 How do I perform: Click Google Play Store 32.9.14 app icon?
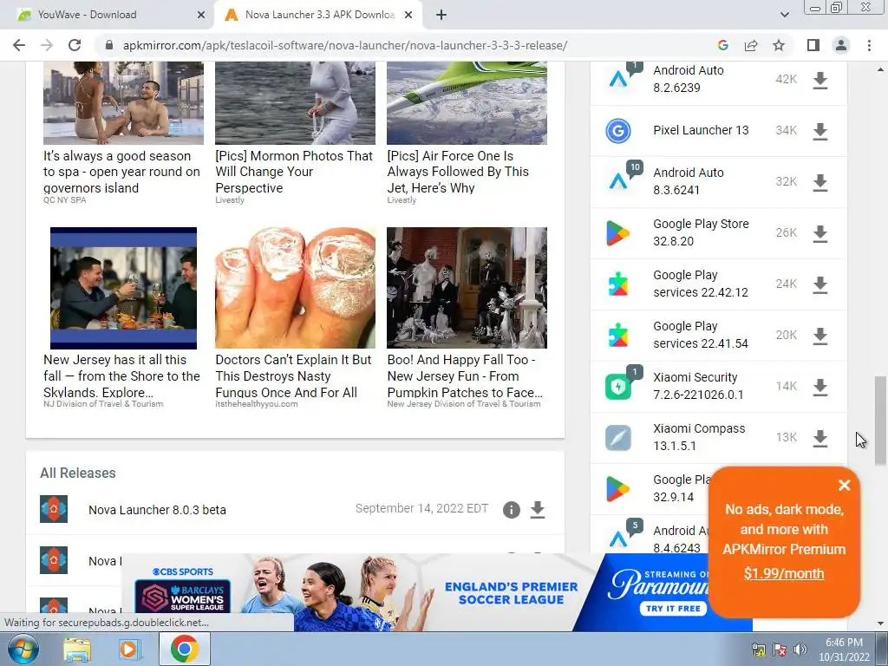(617, 489)
